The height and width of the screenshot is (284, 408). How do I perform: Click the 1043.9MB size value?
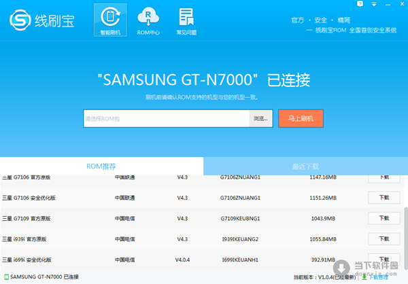tap(323, 219)
